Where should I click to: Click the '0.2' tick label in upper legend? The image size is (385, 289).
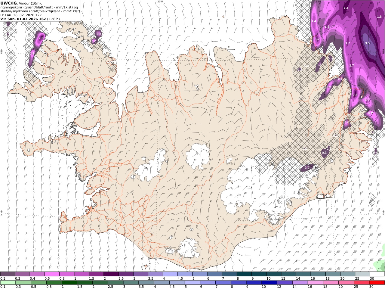[2, 278]
